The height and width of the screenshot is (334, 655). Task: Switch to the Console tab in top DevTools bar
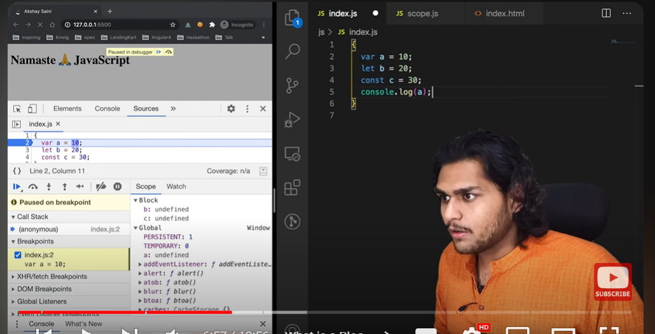coord(107,109)
